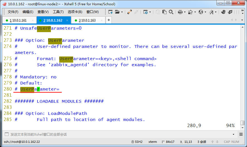Click the CAP indicator in status bar
This screenshot has height=147, width=247.
(x=227, y=142)
